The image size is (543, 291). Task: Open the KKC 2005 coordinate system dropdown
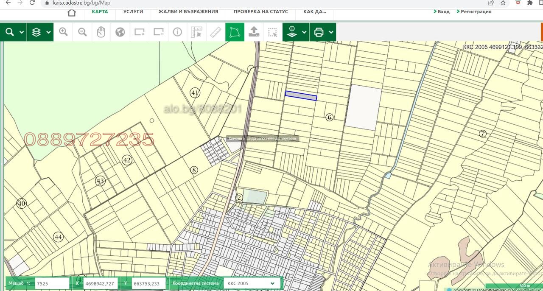coord(251,283)
